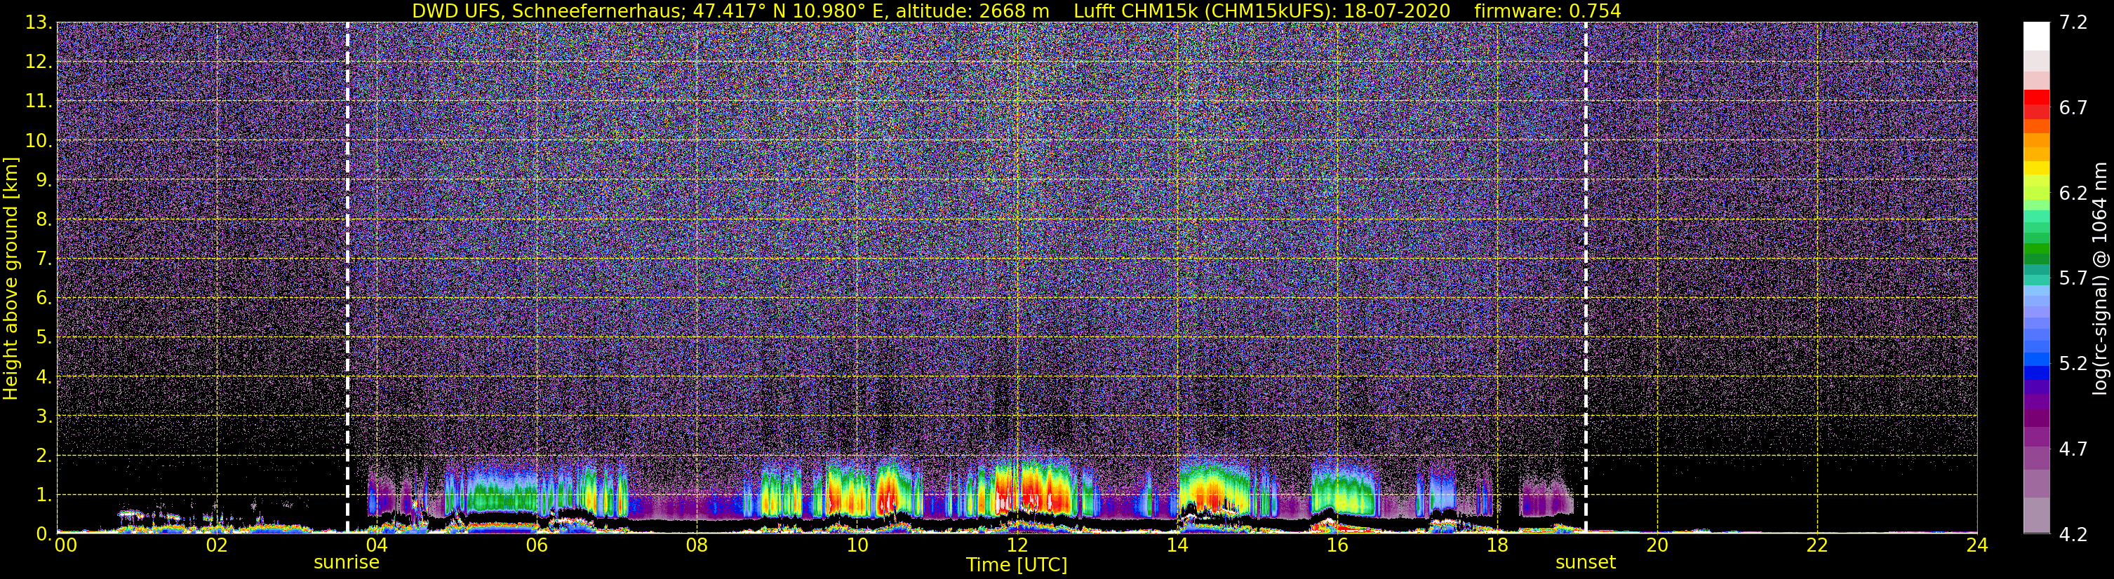Image resolution: width=2114 pixels, height=579 pixels.
Task: Click the time axis tick label '14'
Action: click(x=1177, y=546)
